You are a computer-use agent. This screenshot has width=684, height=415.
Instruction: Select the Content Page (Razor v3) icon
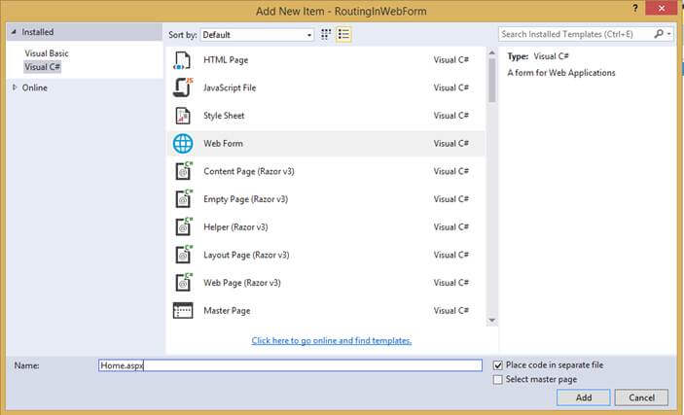[x=184, y=171]
